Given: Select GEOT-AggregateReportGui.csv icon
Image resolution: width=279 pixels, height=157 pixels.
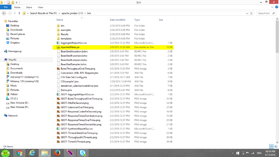Looking at the screenshot, I should pos(58,94).
